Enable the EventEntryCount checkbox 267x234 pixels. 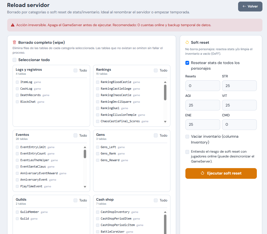(17, 154)
